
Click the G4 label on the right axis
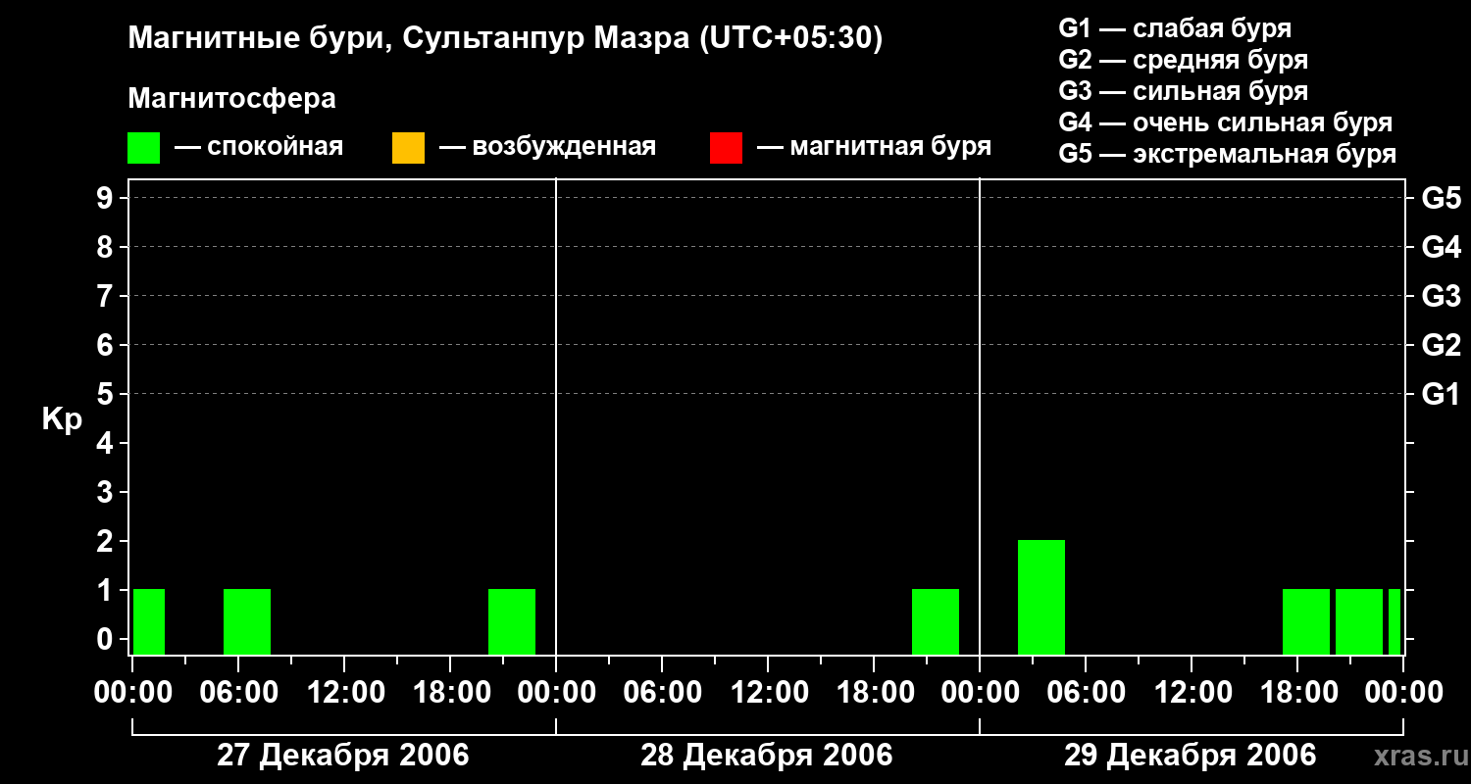[1441, 247]
